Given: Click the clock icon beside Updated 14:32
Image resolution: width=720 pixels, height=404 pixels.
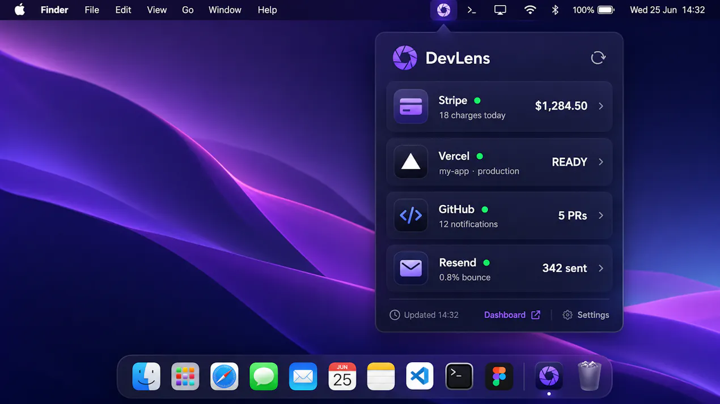Looking at the screenshot, I should (x=395, y=315).
